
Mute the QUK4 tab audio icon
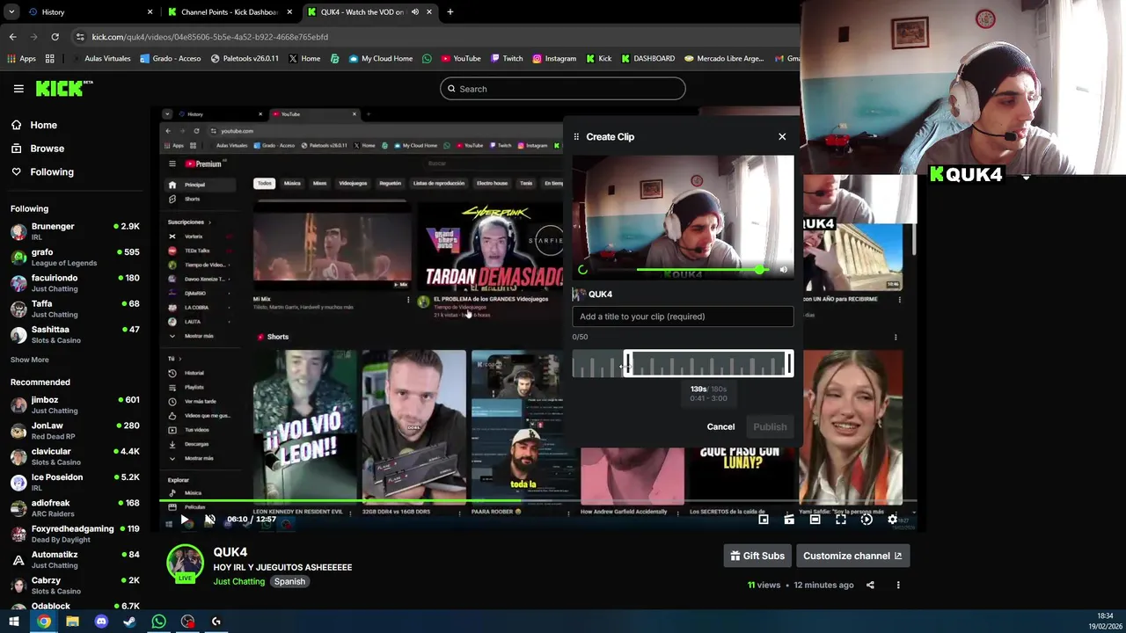click(x=414, y=12)
